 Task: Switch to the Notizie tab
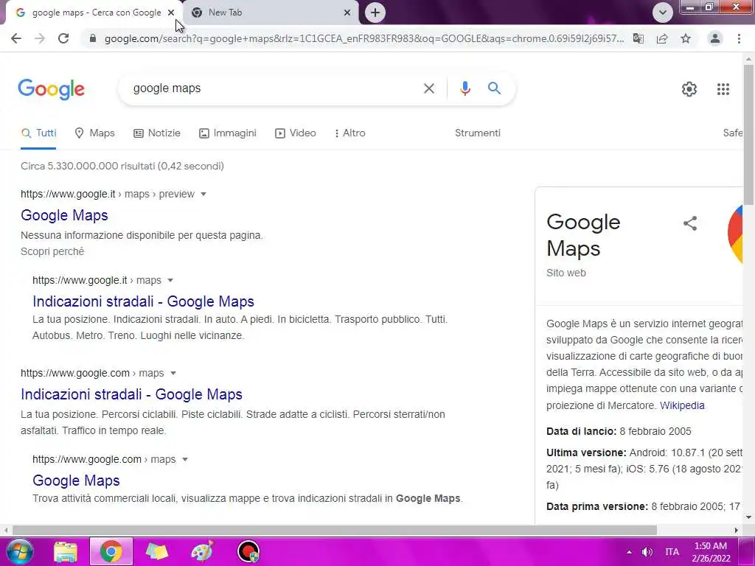pos(157,133)
